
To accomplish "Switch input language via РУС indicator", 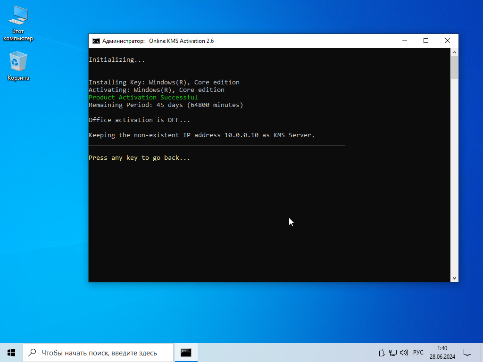I will (x=418, y=353).
